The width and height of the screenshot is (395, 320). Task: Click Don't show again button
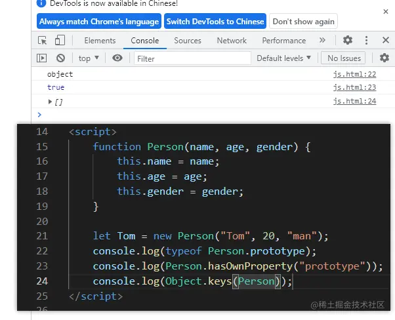[x=304, y=22]
